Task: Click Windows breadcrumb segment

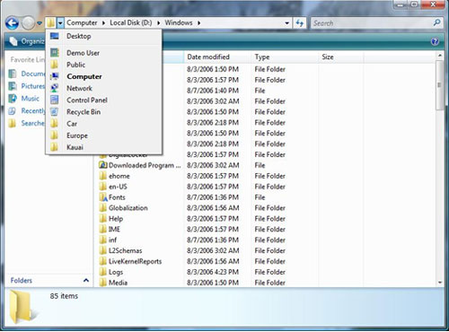Action: click(x=179, y=22)
